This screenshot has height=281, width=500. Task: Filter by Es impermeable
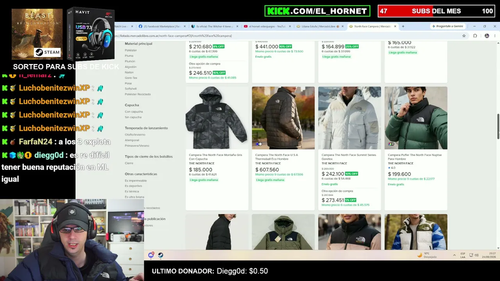click(136, 181)
